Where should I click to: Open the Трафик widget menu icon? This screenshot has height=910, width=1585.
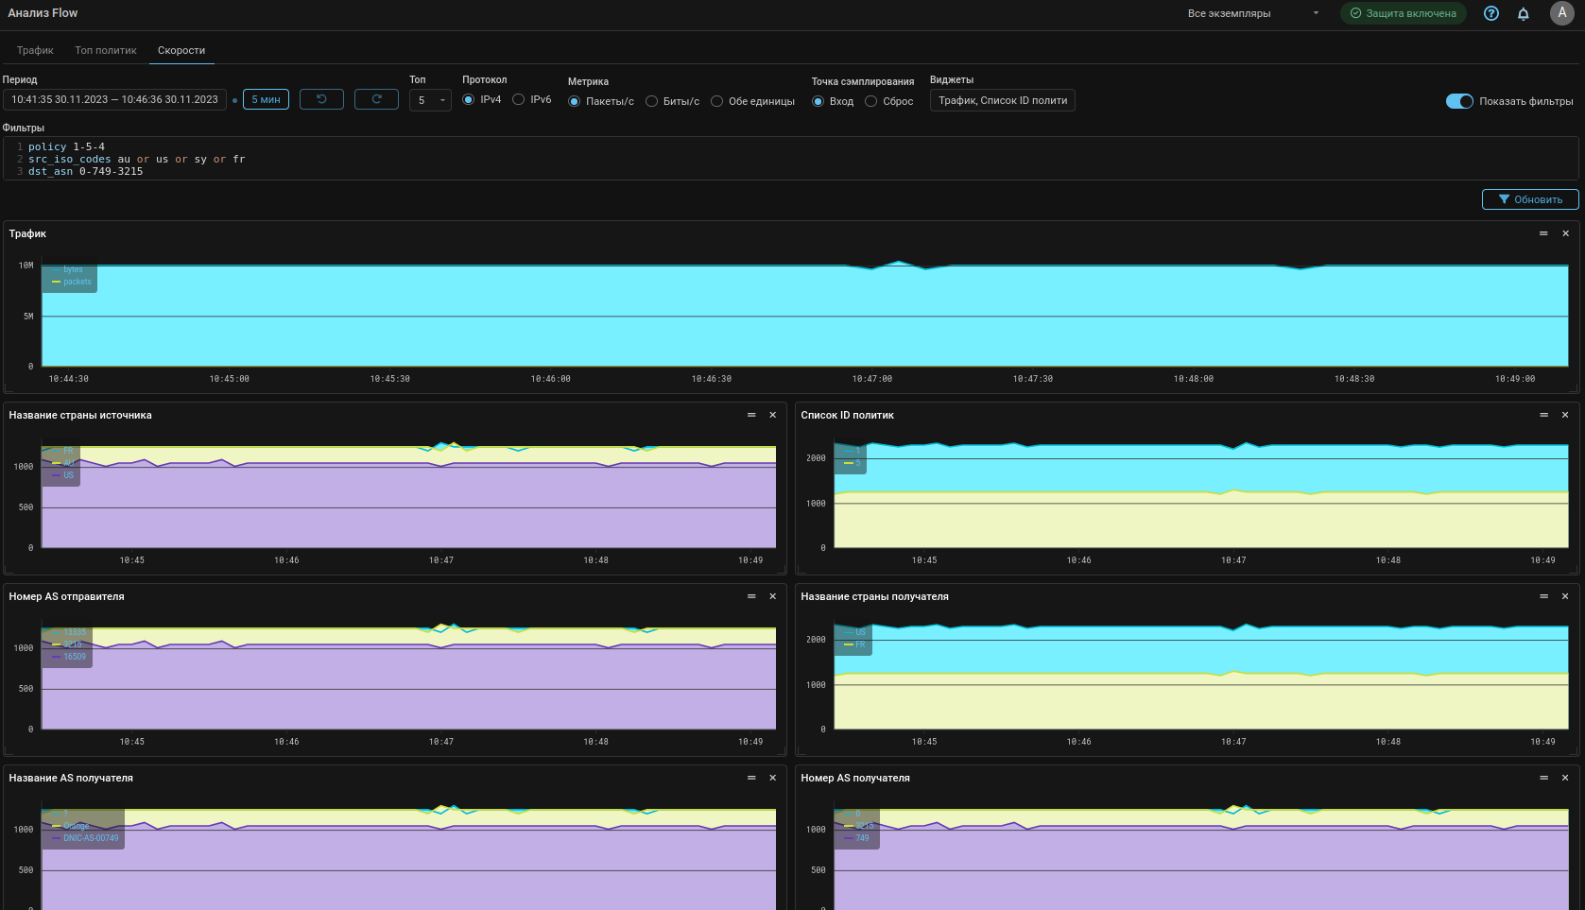coord(1543,233)
